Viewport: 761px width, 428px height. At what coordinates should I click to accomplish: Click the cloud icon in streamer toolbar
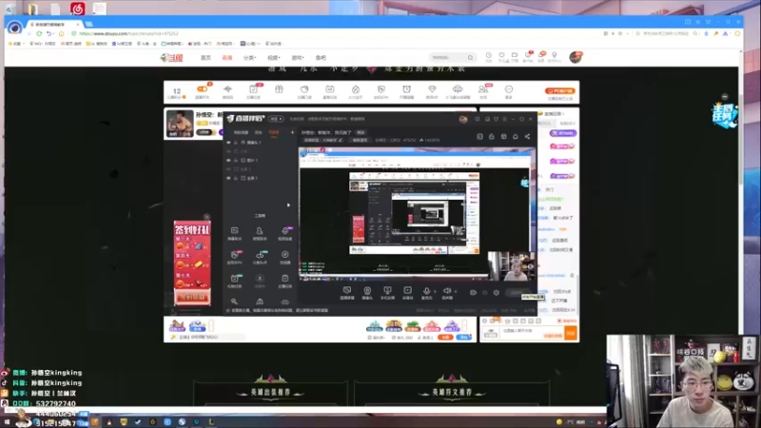click(458, 89)
